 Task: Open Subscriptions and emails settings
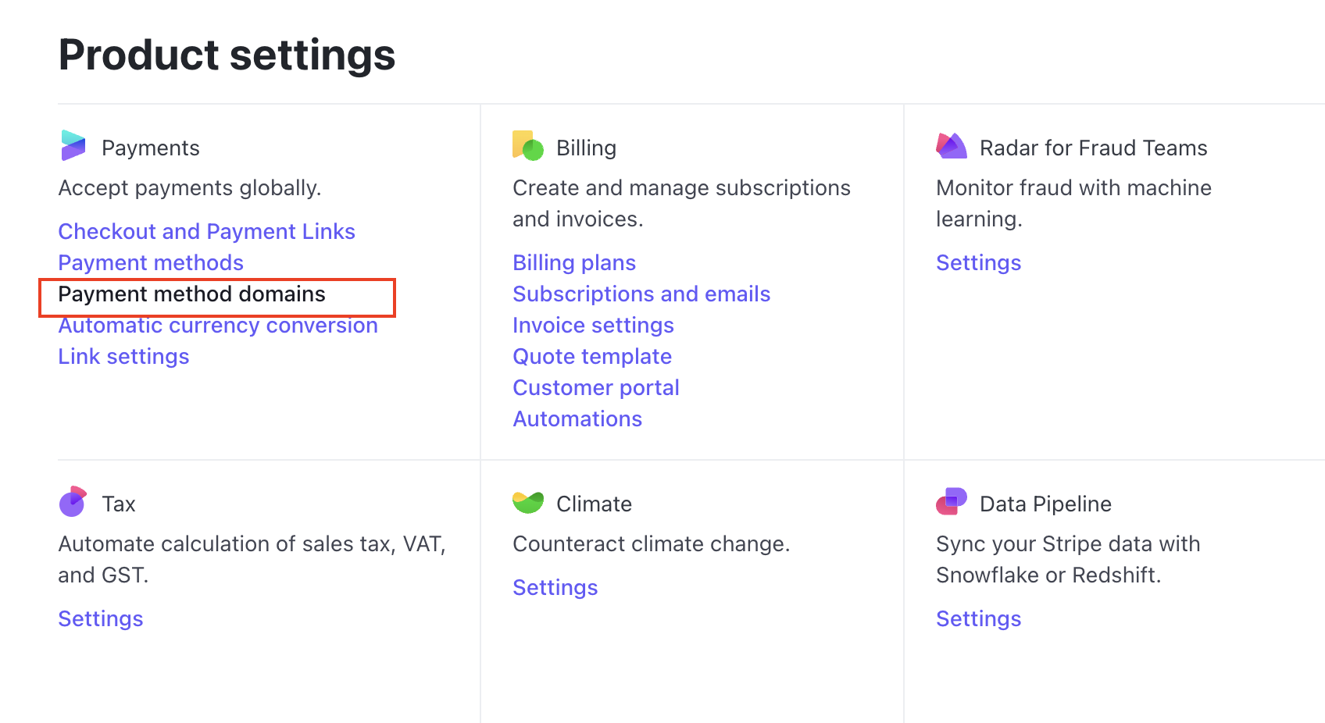641,294
